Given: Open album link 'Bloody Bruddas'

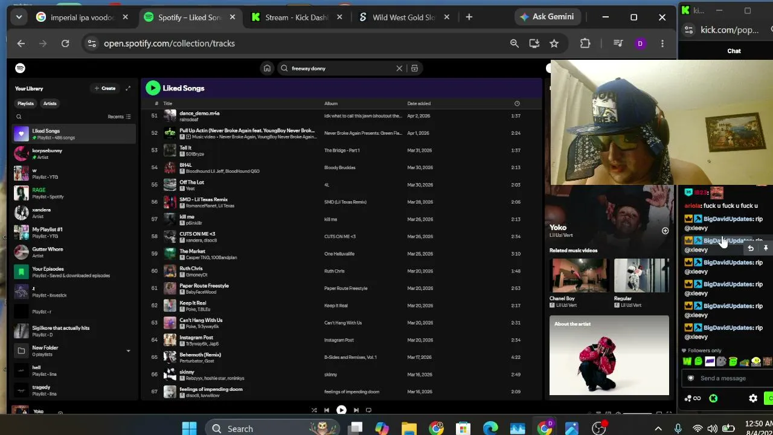Looking at the screenshot, I should click(340, 167).
